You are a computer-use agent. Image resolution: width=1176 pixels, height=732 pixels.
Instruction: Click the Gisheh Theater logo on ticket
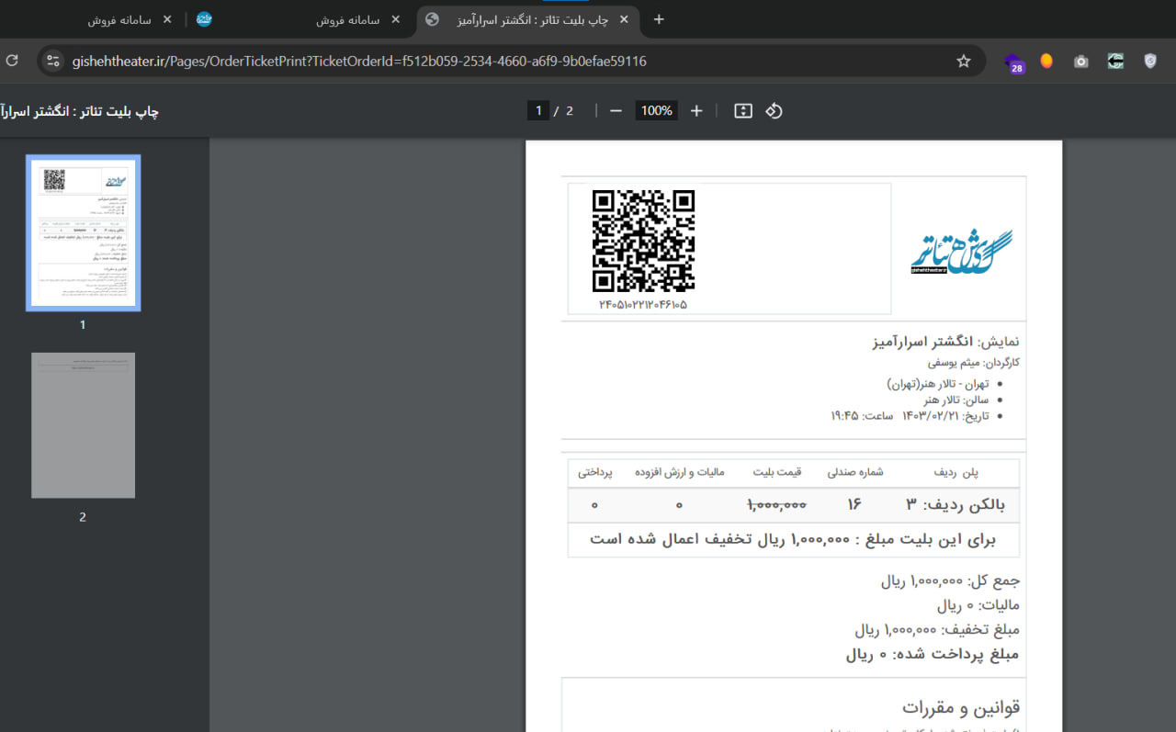tap(961, 251)
